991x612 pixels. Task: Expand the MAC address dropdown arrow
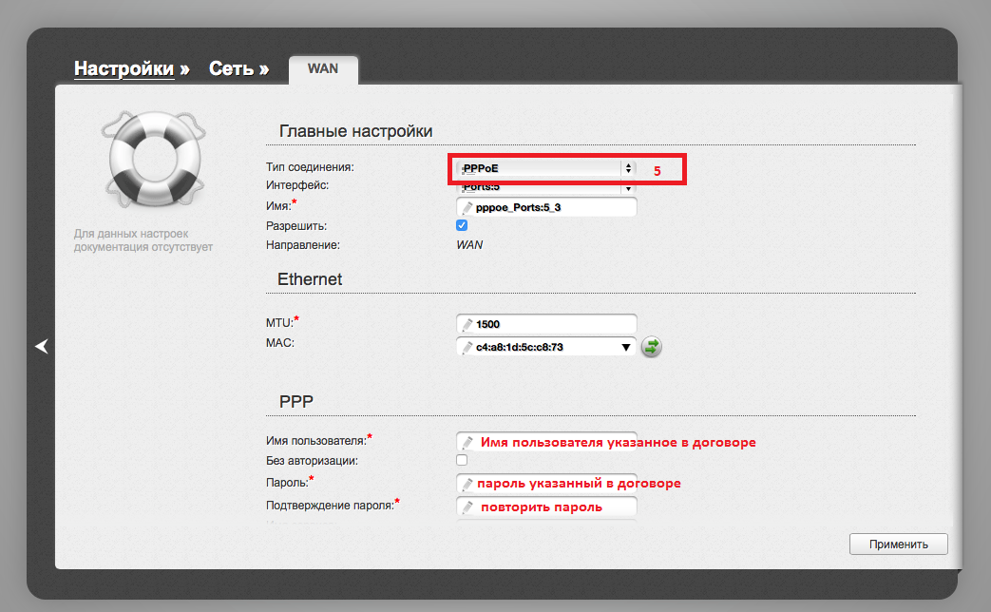pos(626,348)
